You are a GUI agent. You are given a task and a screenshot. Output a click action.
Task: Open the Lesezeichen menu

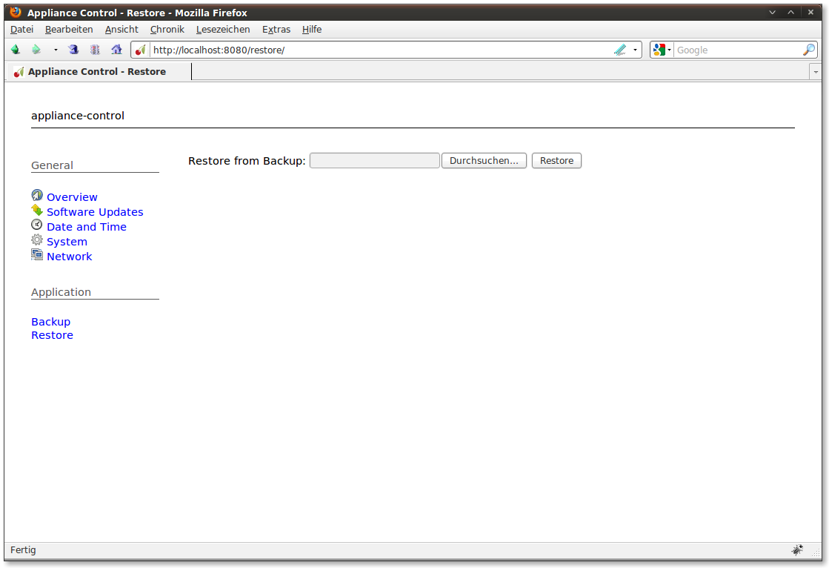pyautogui.click(x=223, y=30)
